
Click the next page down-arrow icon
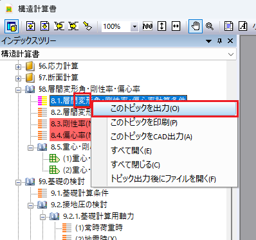click(45, 26)
